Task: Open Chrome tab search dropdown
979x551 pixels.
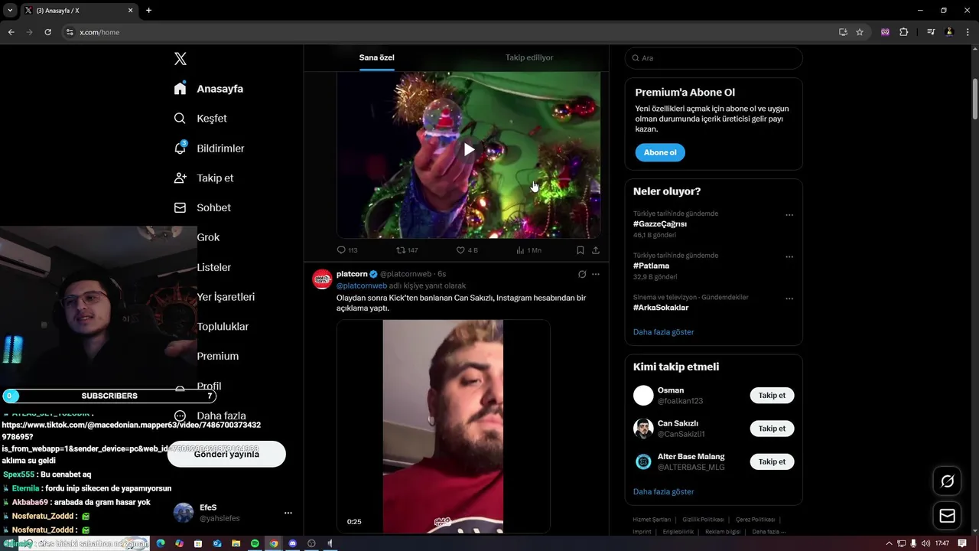Action: click(x=10, y=11)
